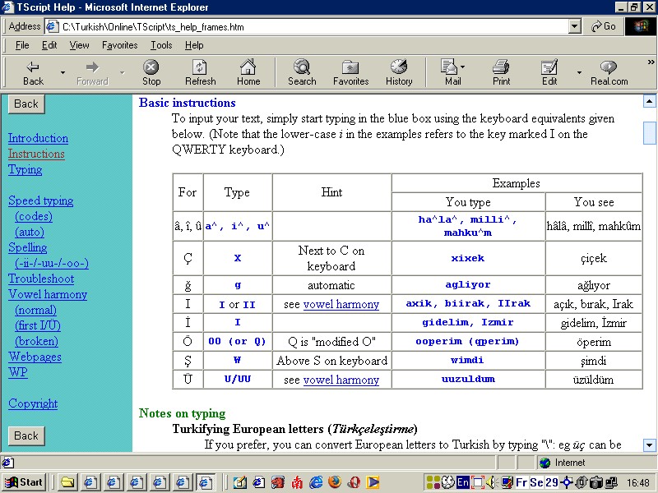Screen dimensions: 658x493
Task: Open the folder window taskbar button
Action: [x=67, y=482]
